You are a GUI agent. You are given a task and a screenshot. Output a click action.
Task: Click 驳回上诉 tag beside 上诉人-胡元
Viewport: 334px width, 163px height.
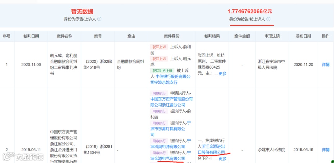click(159, 58)
